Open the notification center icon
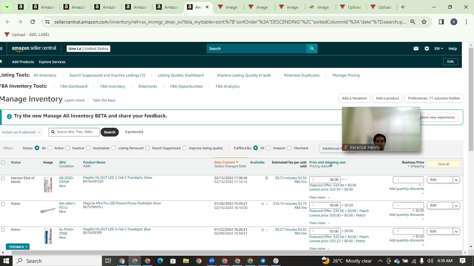The height and width of the screenshot is (266, 474). click(463, 261)
